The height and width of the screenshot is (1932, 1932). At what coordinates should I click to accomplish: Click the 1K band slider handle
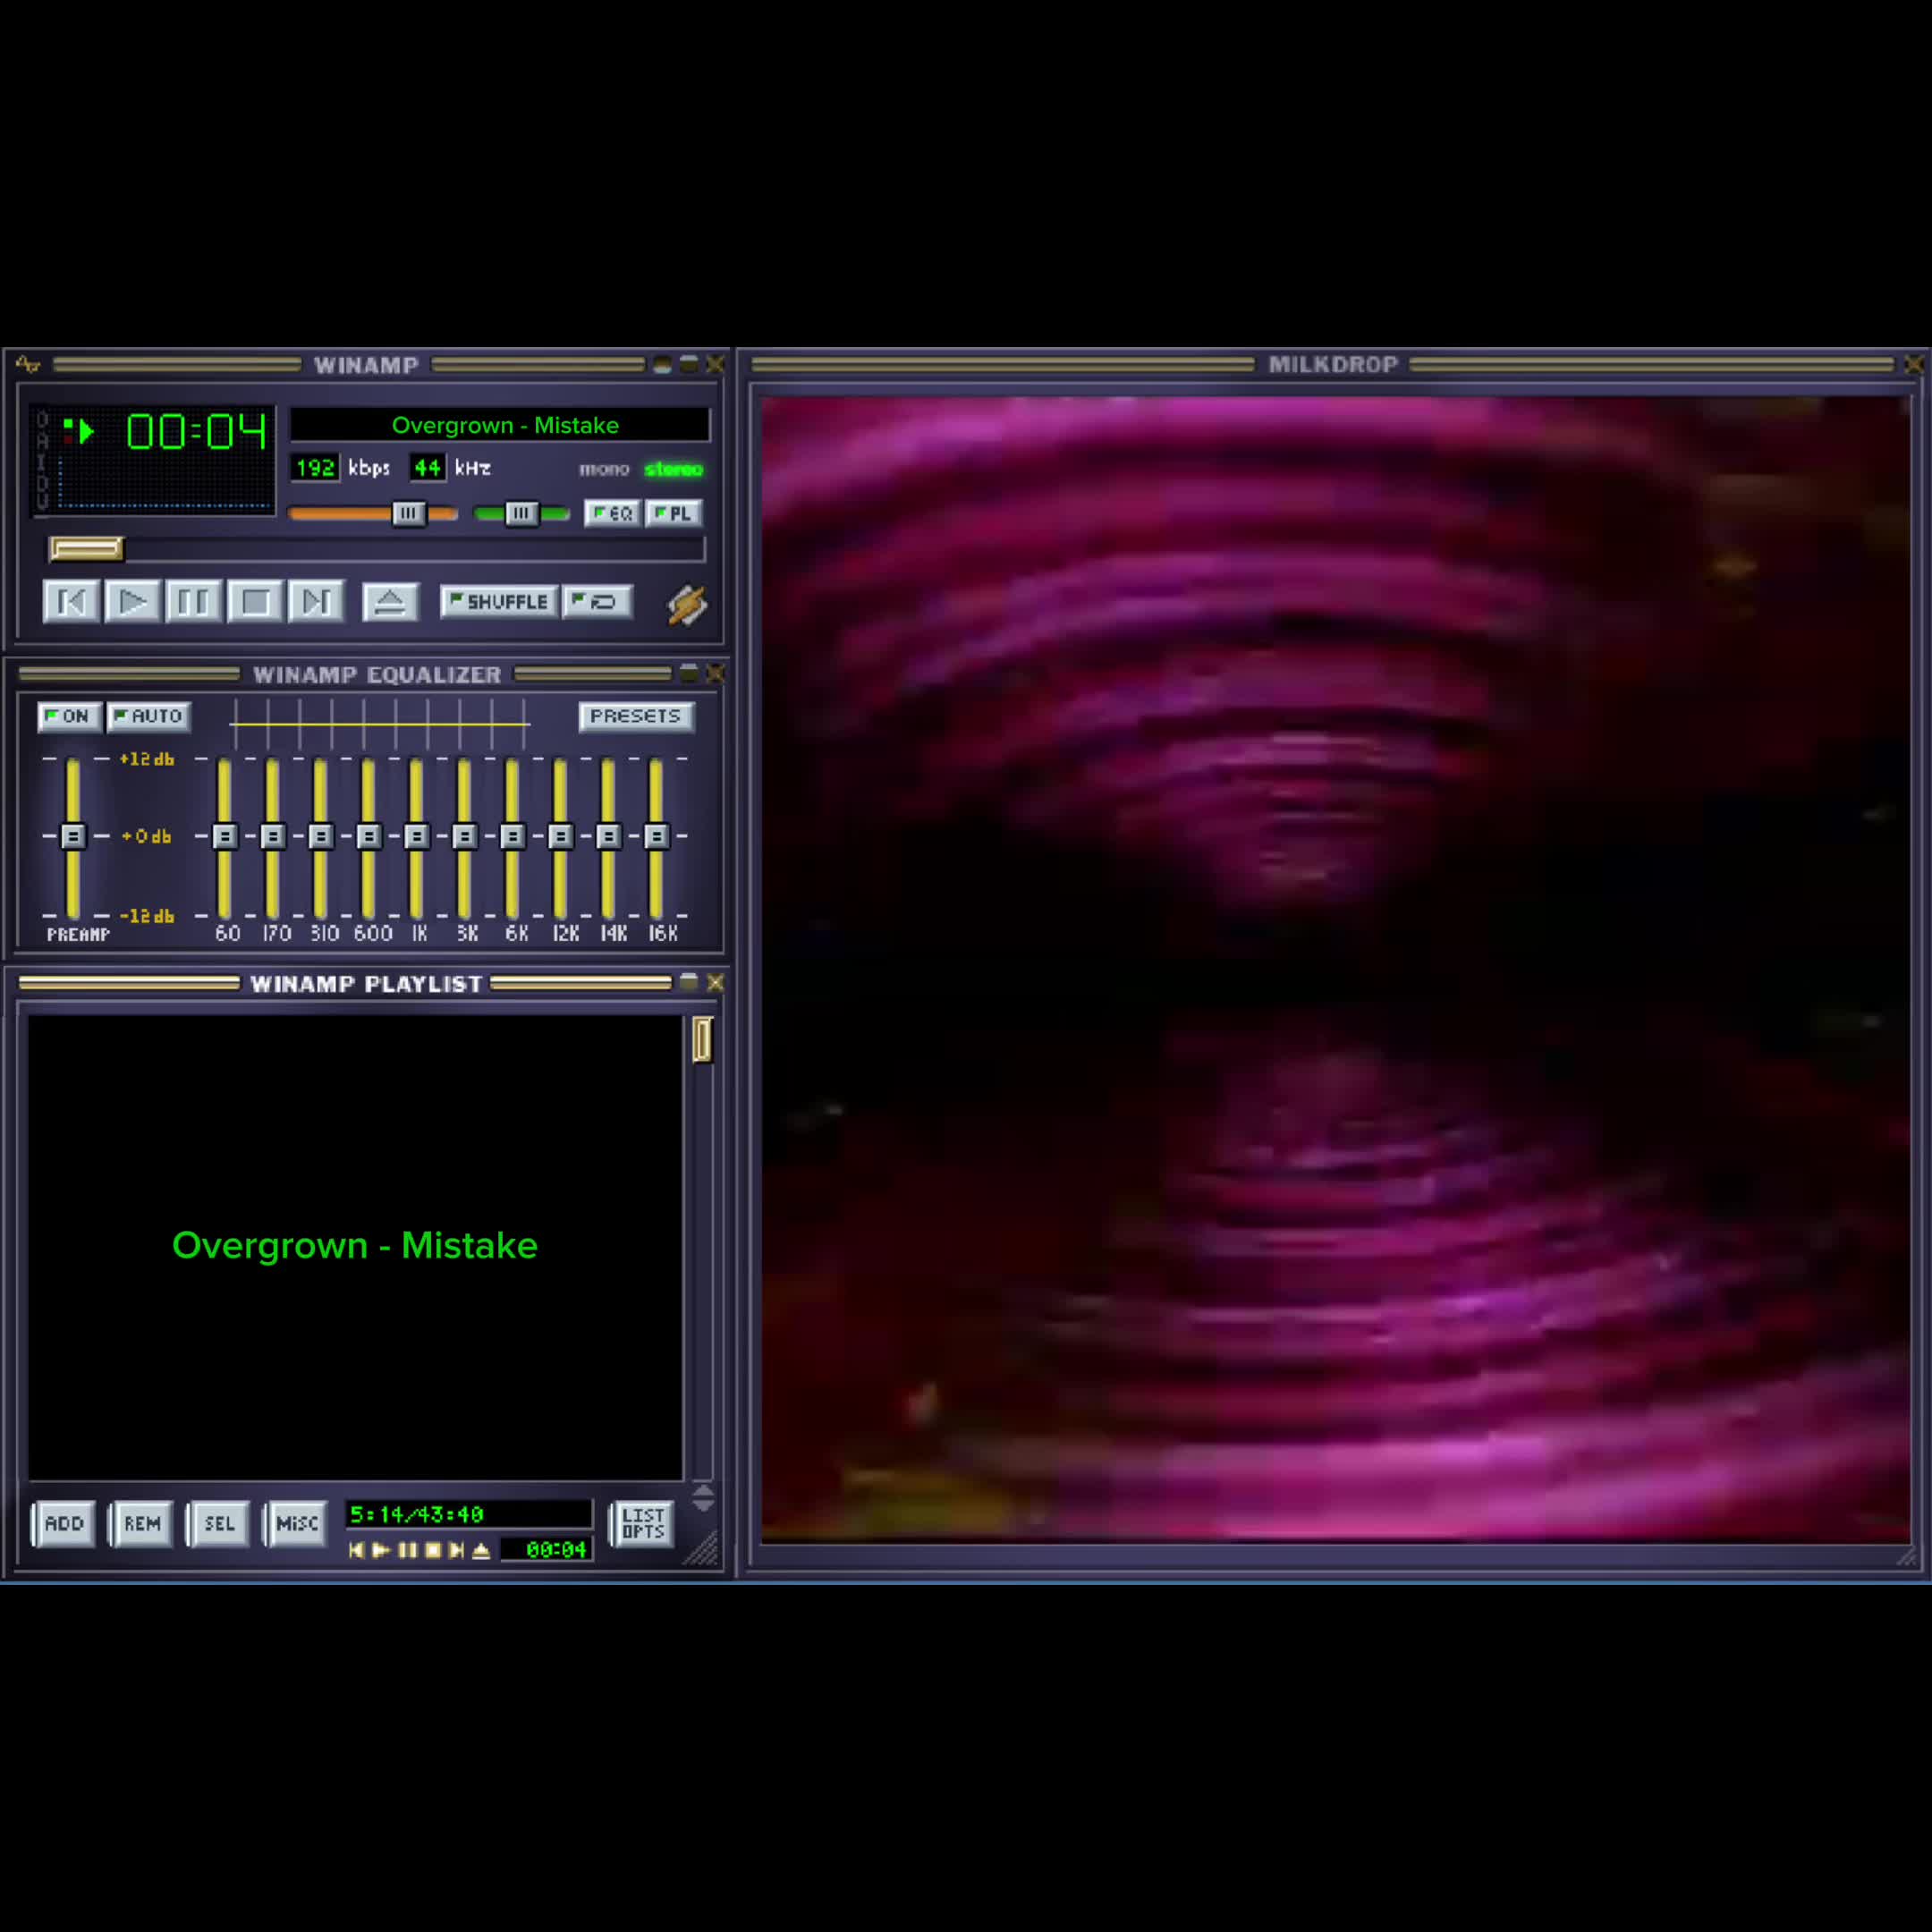pos(416,836)
